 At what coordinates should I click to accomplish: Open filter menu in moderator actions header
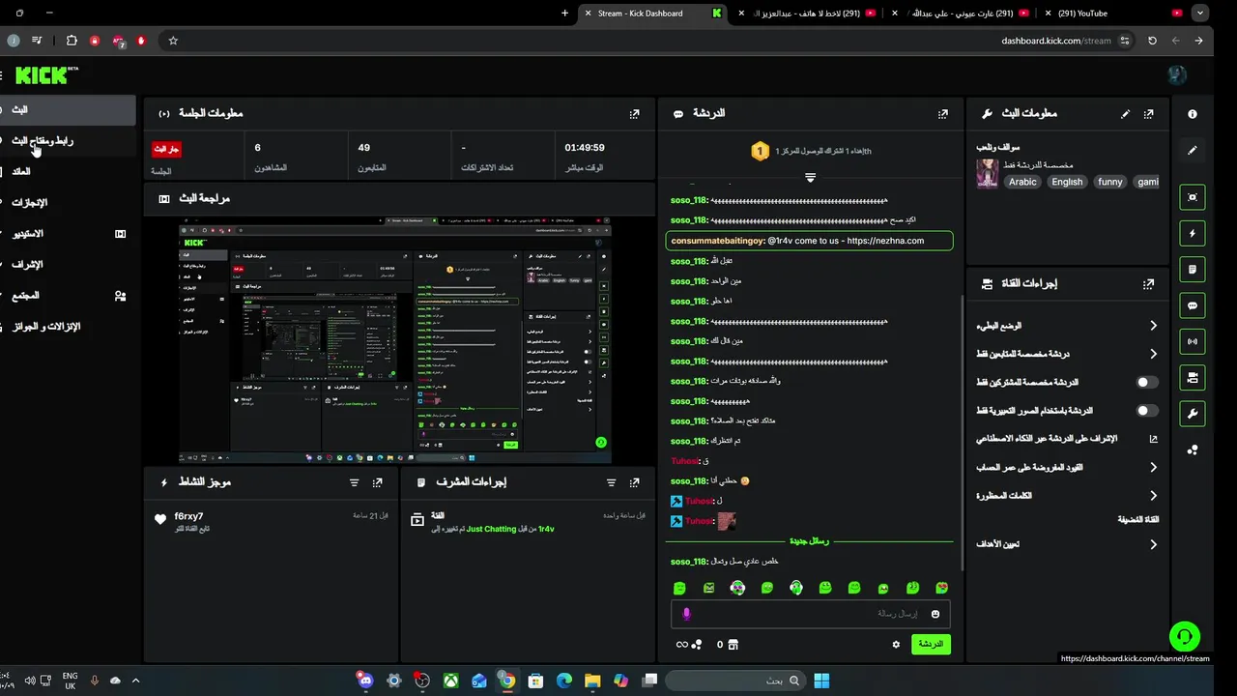click(611, 482)
